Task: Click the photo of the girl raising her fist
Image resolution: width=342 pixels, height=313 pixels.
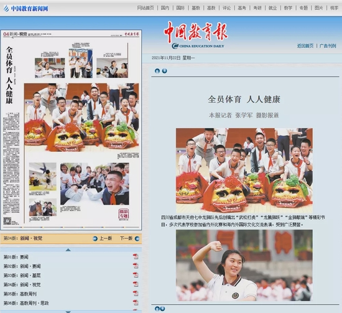Action: point(244,265)
